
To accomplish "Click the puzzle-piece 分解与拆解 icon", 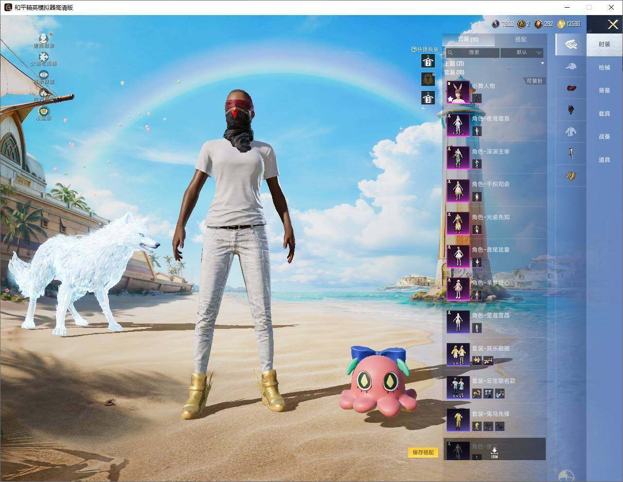I will pyautogui.click(x=44, y=57).
